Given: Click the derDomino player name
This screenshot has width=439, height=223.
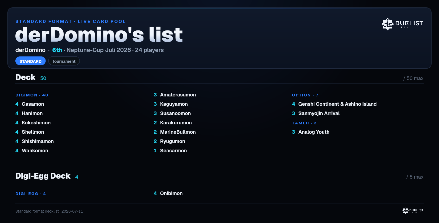Looking at the screenshot, I should coord(30,50).
